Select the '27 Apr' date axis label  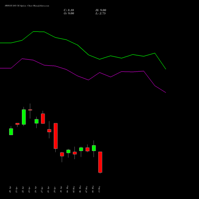(42, 189)
